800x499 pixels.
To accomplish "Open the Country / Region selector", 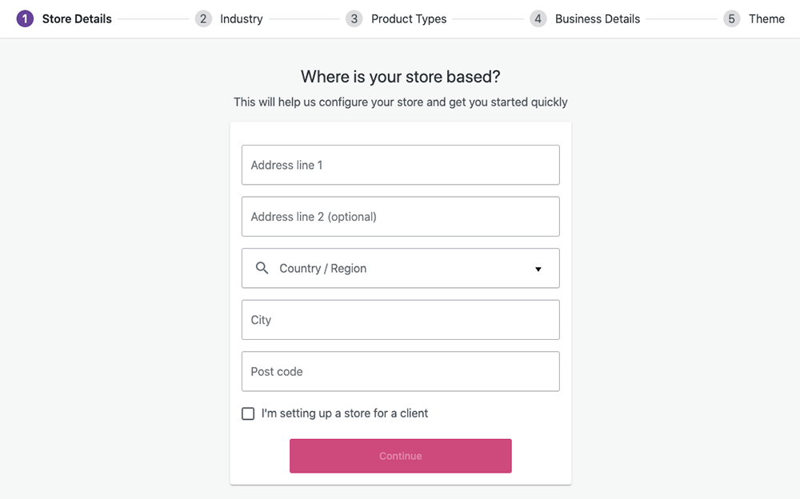I will (401, 269).
